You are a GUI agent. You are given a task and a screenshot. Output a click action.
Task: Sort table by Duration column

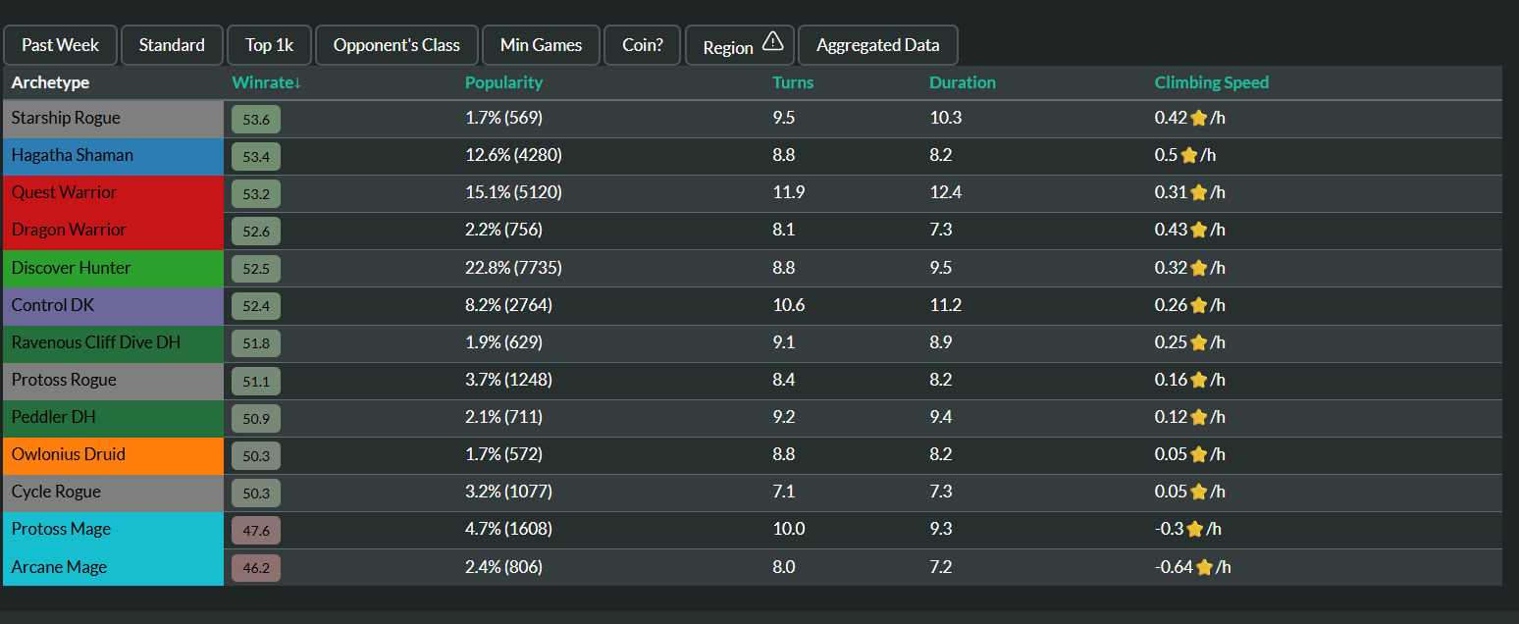point(962,82)
